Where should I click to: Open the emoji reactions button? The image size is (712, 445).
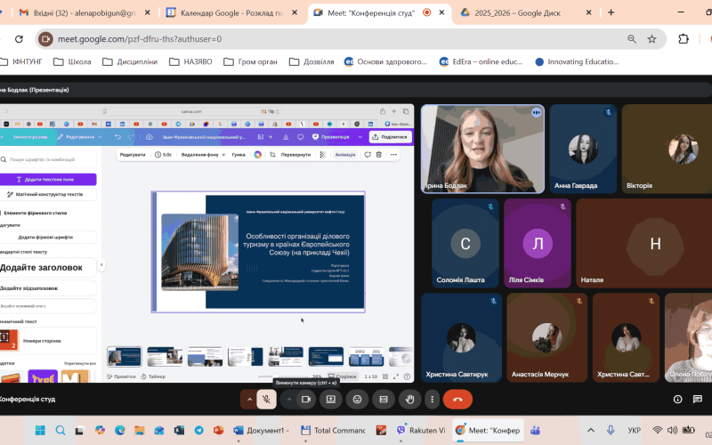357,400
